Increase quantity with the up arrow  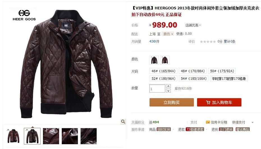[168, 86]
